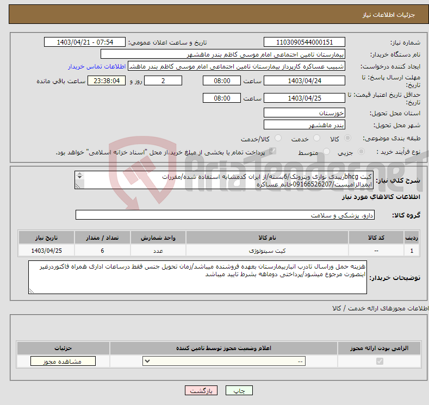Click the چاپ (print) button
The image size is (429, 405).
[x=239, y=390]
